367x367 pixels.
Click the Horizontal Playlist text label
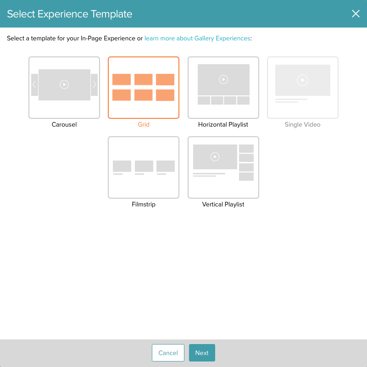[x=223, y=125]
